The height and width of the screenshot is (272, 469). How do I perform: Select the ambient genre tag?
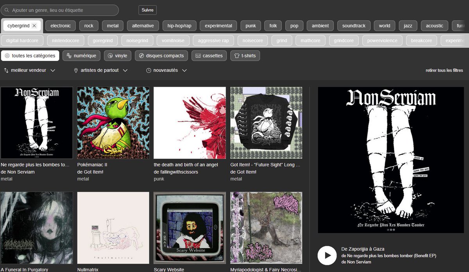pyautogui.click(x=320, y=26)
